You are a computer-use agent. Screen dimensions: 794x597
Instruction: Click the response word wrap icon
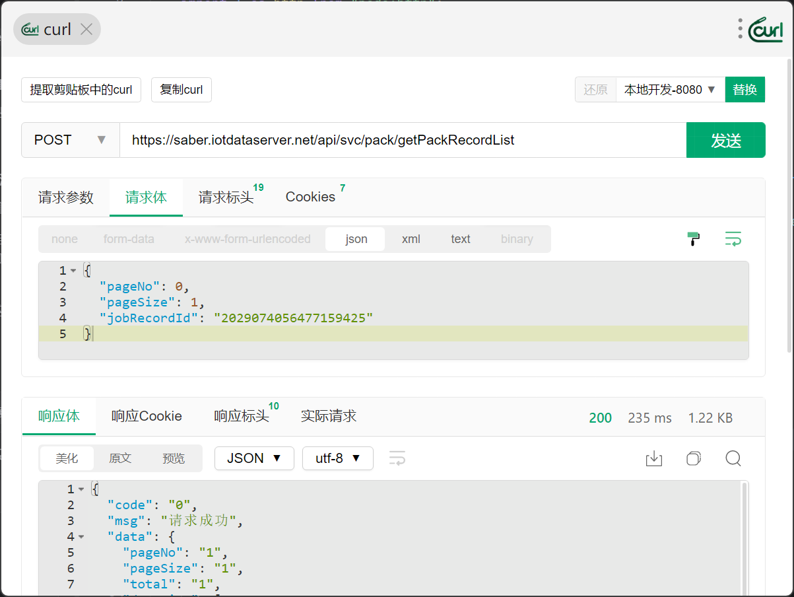click(397, 458)
